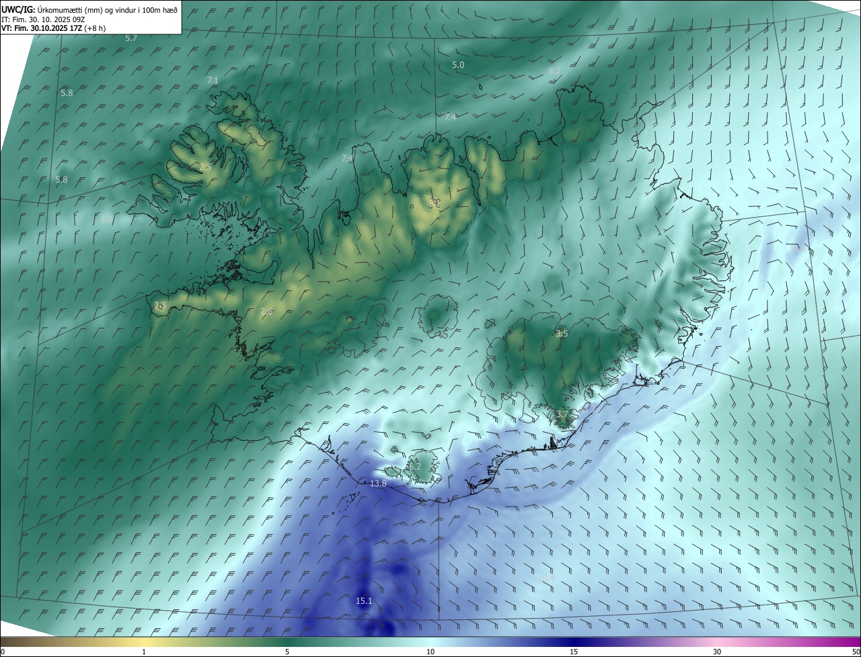Viewport: 861px width, 657px height.
Task: Click the 8.6 value label on the map
Action: 106,219
